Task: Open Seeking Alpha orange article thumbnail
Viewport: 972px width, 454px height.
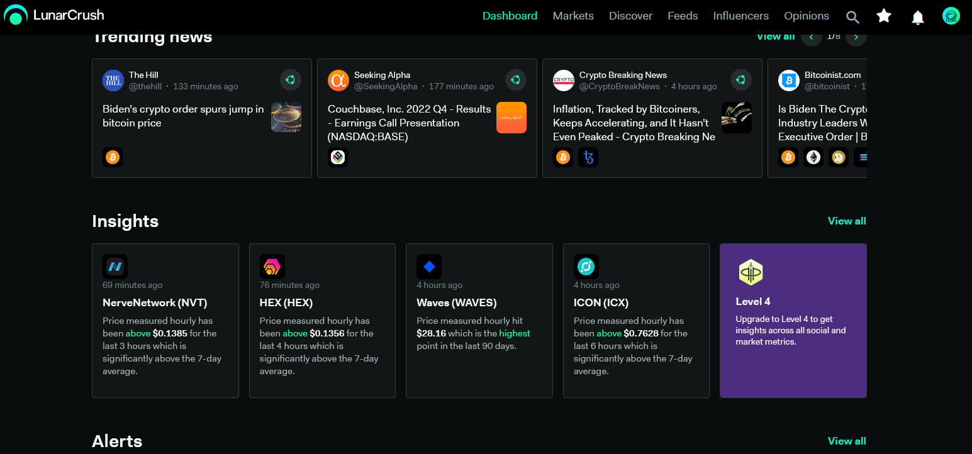Action: [x=511, y=118]
